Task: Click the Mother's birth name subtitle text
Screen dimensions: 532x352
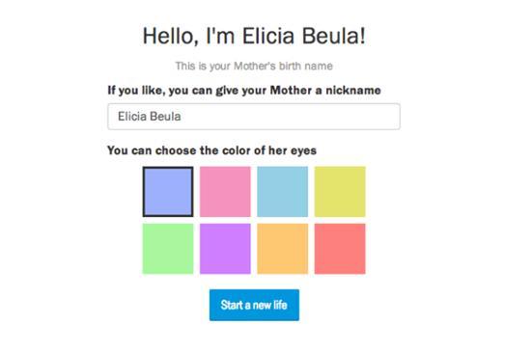Action: (x=254, y=66)
